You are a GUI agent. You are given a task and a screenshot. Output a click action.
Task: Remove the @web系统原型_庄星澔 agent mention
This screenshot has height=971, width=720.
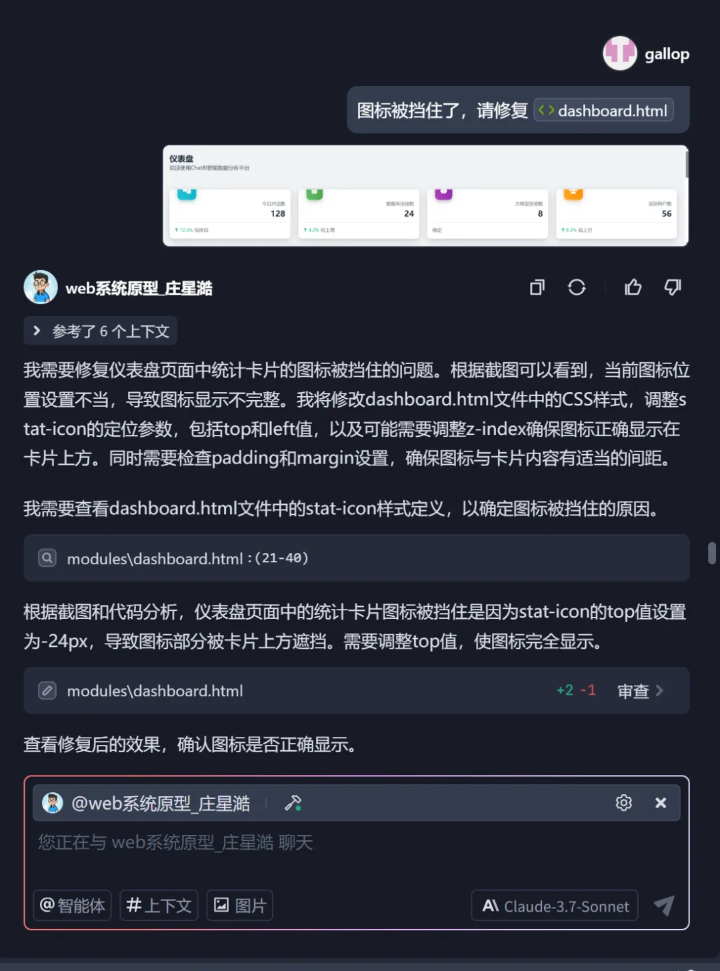click(x=661, y=803)
